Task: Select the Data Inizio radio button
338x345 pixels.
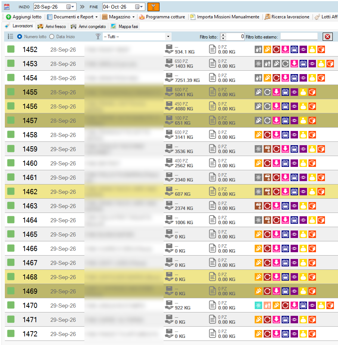Action: (x=52, y=37)
